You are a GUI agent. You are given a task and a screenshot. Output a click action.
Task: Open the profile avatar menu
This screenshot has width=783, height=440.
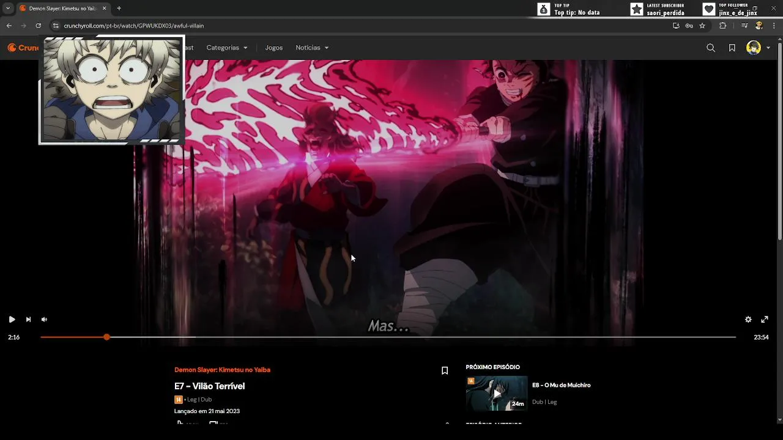(x=754, y=48)
